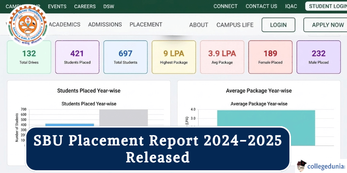This screenshot has height=173, width=347.
Task: Open the ABOUT navigation item
Action: click(198, 25)
